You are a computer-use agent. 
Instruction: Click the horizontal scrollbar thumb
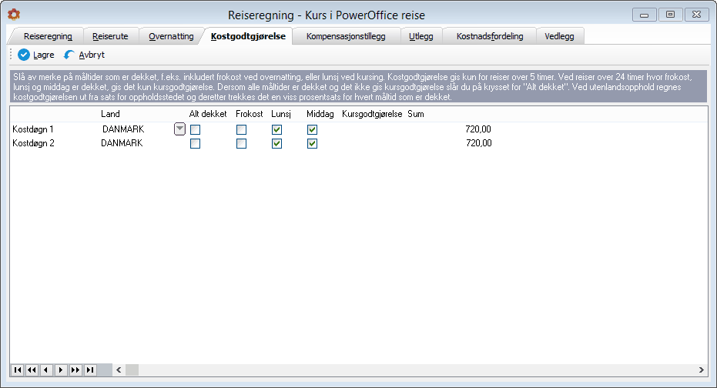coord(132,370)
